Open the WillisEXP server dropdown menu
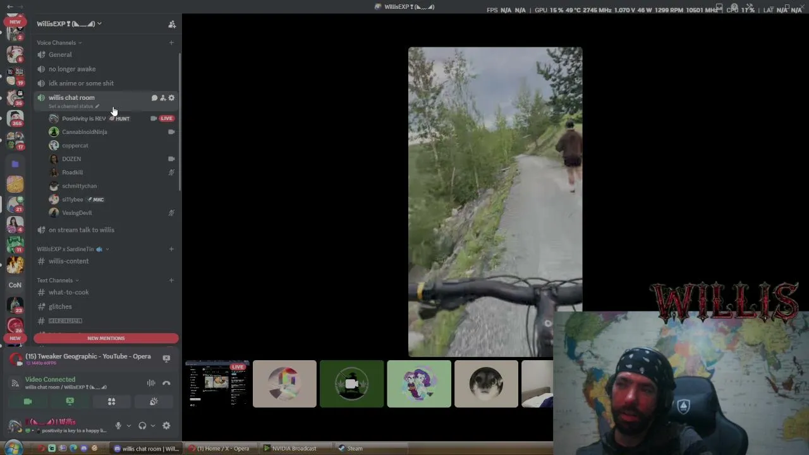The image size is (809, 455). [x=70, y=24]
